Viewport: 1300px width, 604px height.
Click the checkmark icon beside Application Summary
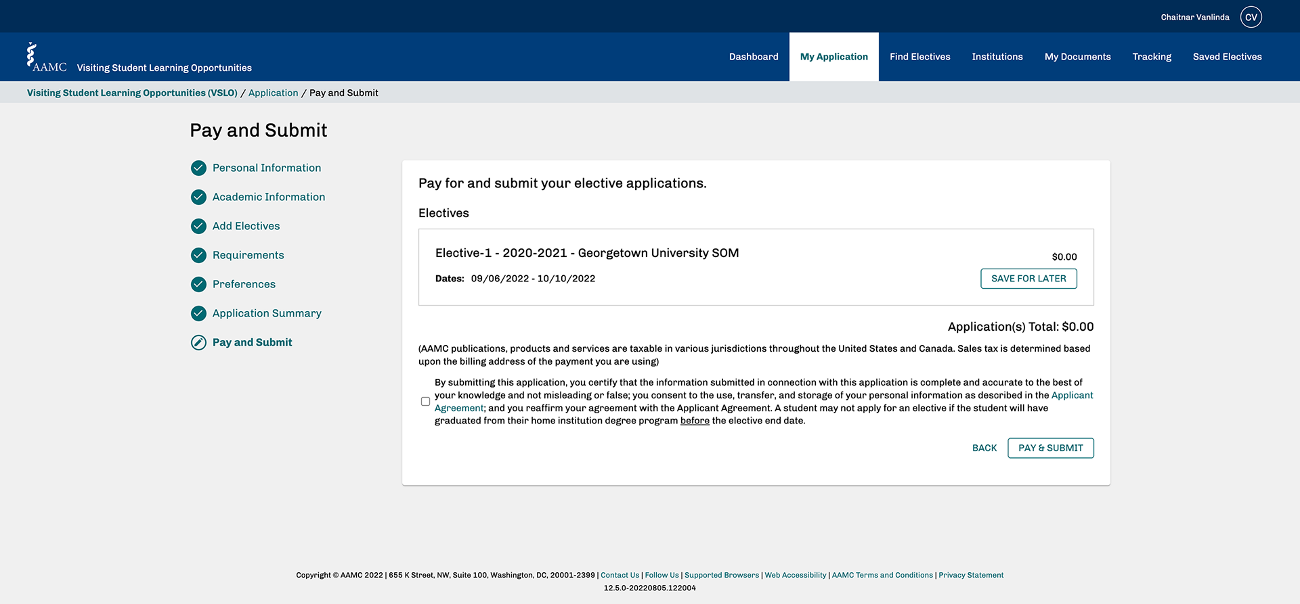coord(198,313)
